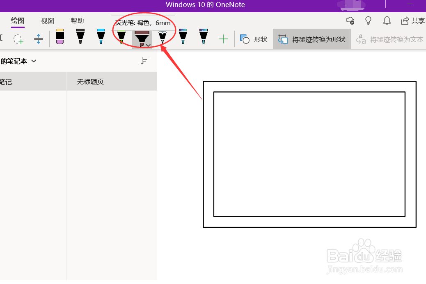426x284 pixels.
Task: Select the Lasso Select tool
Action: point(18,39)
